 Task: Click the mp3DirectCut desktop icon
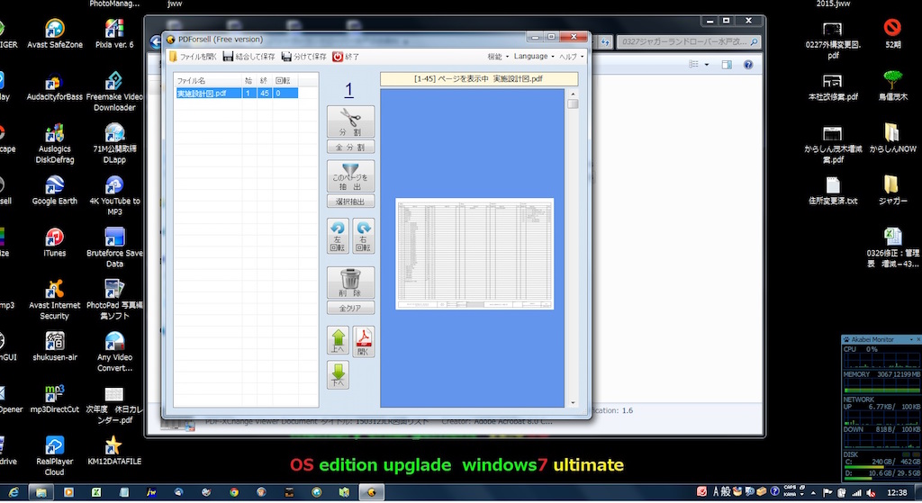(55, 399)
